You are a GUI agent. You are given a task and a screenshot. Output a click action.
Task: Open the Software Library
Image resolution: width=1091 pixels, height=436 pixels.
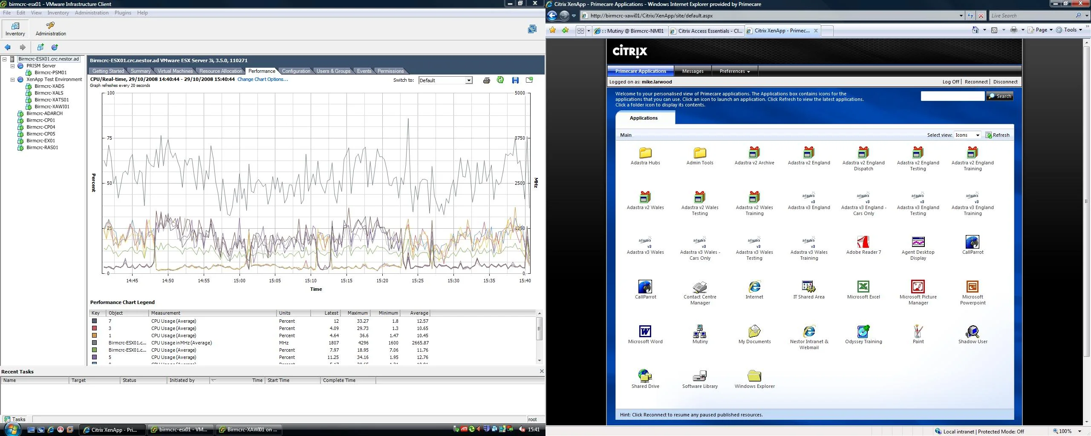(x=700, y=379)
